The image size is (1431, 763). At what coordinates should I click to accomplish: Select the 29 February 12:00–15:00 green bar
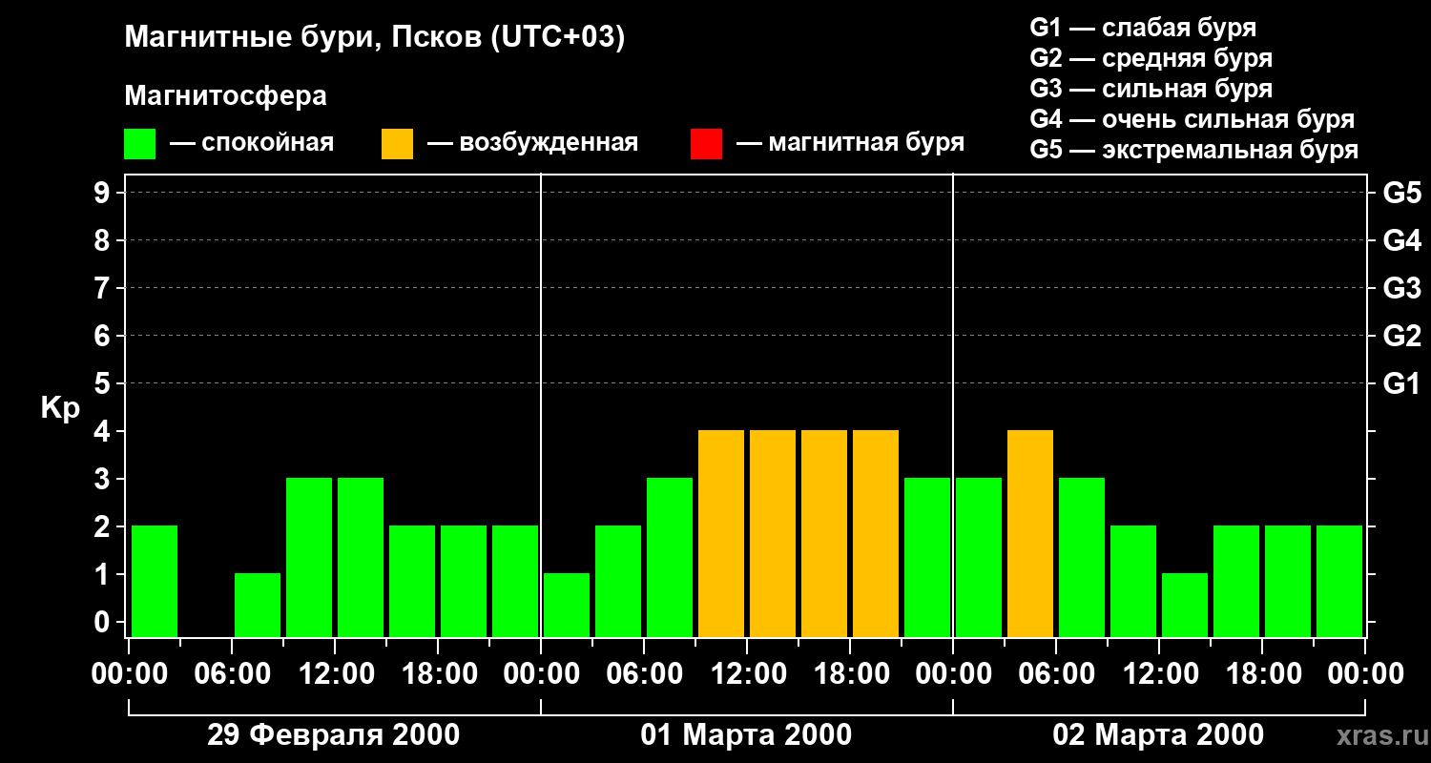[x=361, y=557]
